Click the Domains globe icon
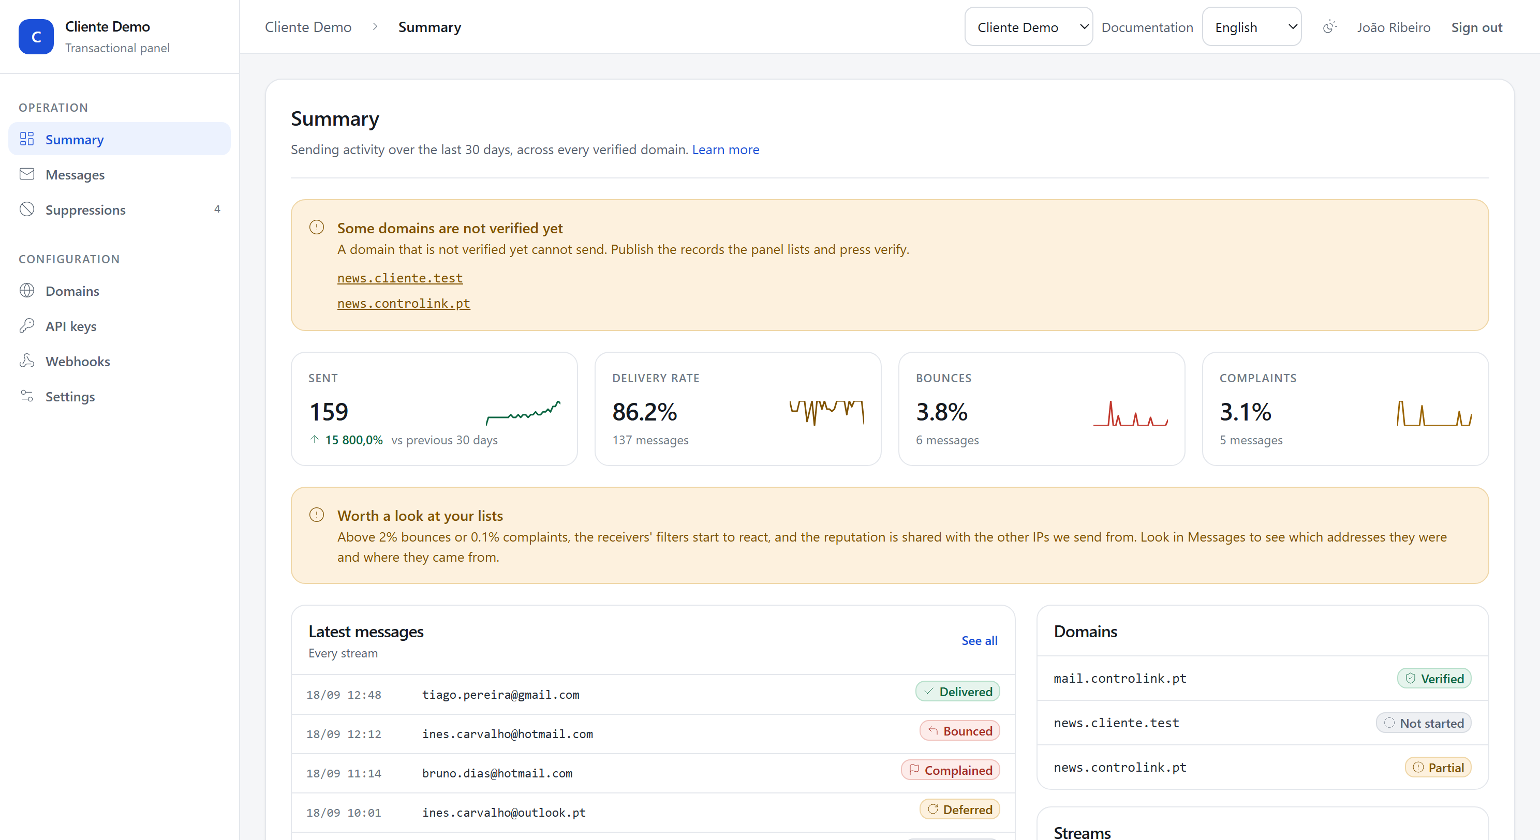The height and width of the screenshot is (840, 1540). pyautogui.click(x=27, y=291)
